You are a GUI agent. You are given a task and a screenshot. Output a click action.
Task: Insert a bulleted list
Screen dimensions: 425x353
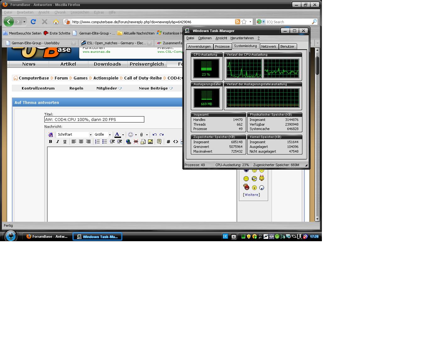tap(105, 142)
